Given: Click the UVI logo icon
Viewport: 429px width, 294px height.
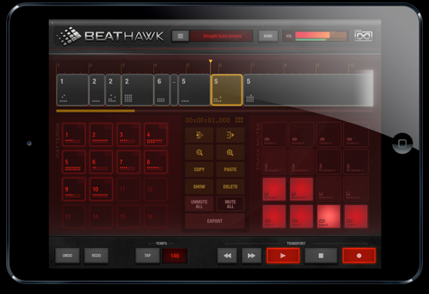Looking at the screenshot, I should 364,35.
